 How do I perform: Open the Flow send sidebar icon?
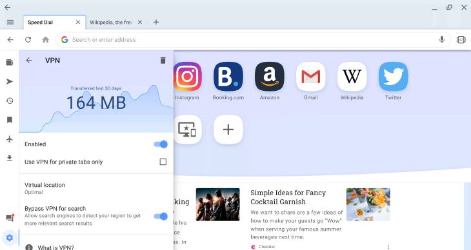10,82
